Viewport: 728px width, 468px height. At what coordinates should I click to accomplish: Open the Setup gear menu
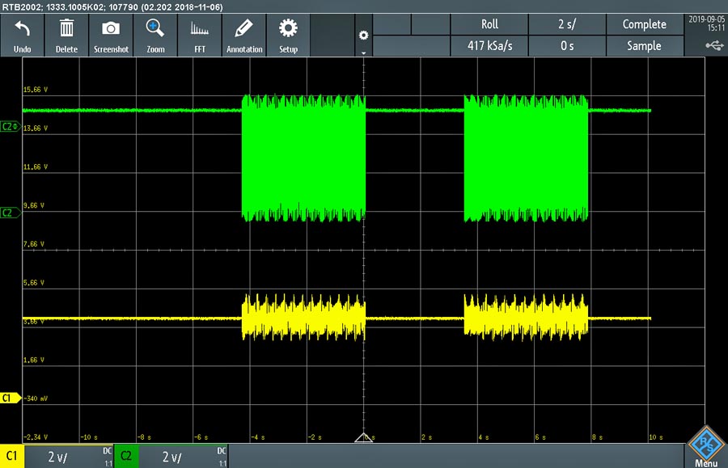point(288,28)
